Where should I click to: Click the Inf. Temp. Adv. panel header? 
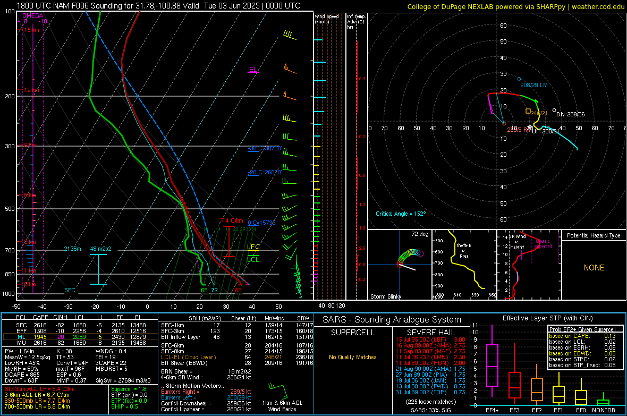(x=356, y=22)
